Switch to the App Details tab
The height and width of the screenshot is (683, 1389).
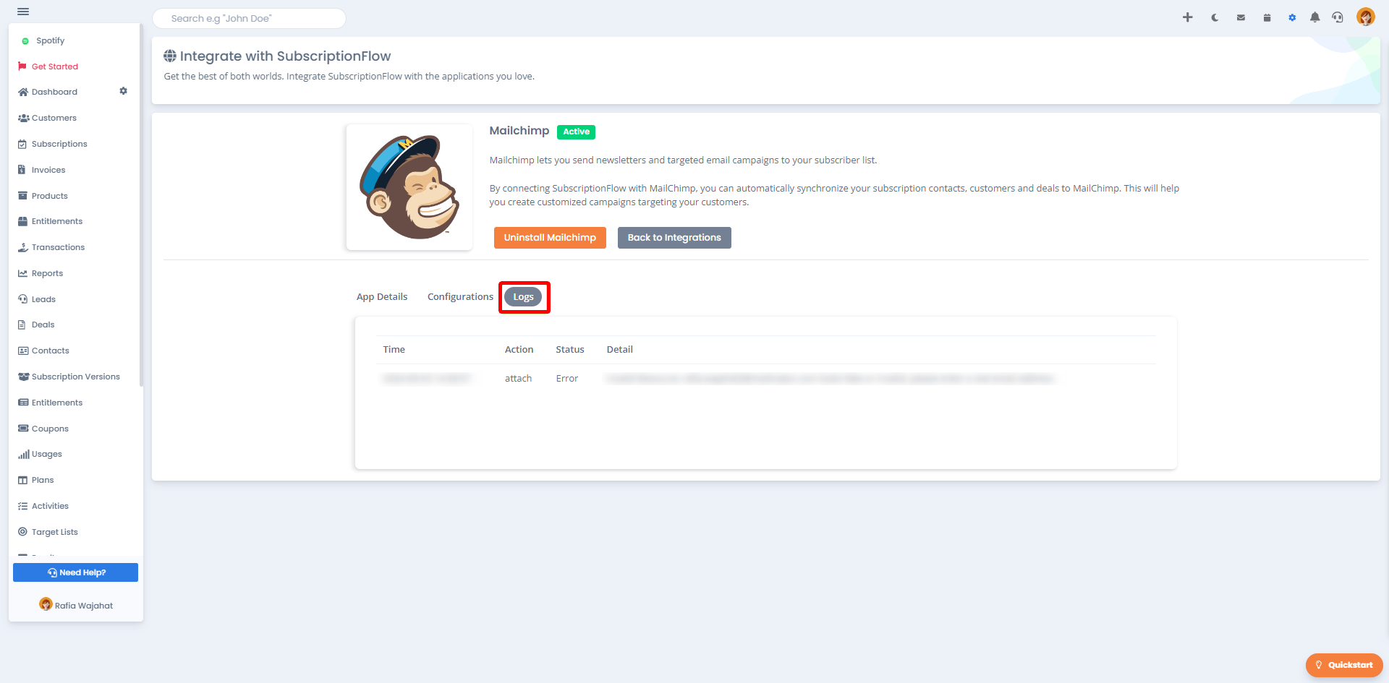382,297
